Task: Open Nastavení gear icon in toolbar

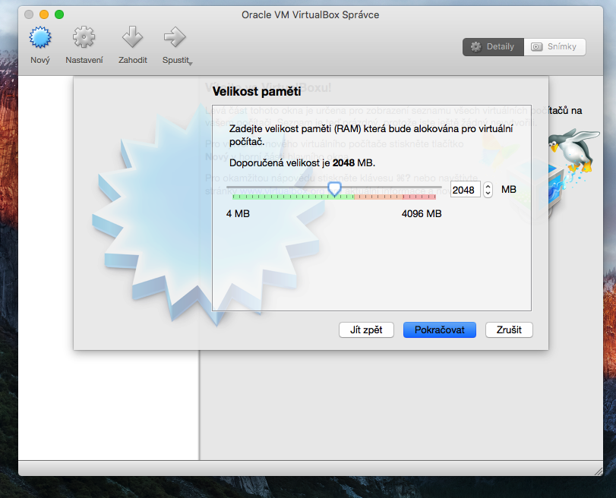Action: [84, 38]
